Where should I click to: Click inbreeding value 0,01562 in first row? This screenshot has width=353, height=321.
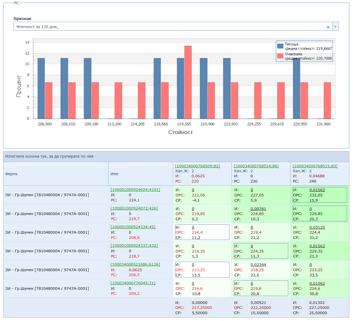pyautogui.click(x=317, y=190)
